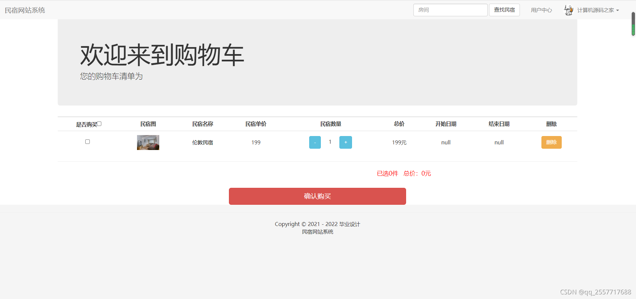This screenshot has height=299, width=636.
Task: Focus the 房间 search input field
Action: pos(450,10)
